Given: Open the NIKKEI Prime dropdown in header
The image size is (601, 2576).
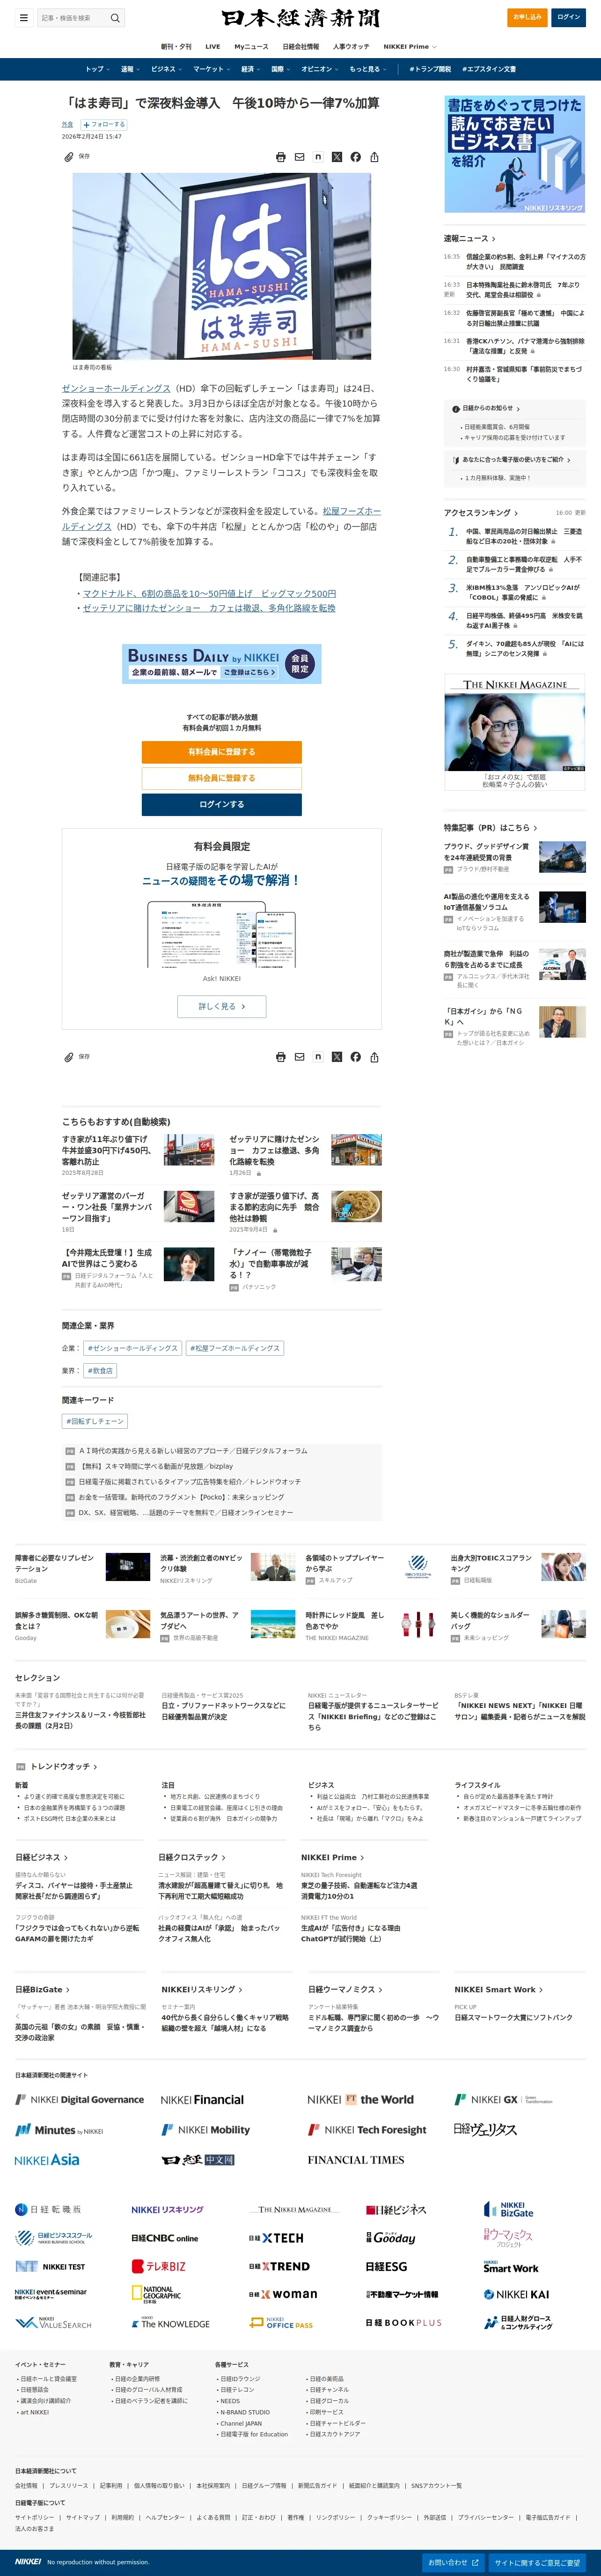Looking at the screenshot, I should pyautogui.click(x=410, y=46).
